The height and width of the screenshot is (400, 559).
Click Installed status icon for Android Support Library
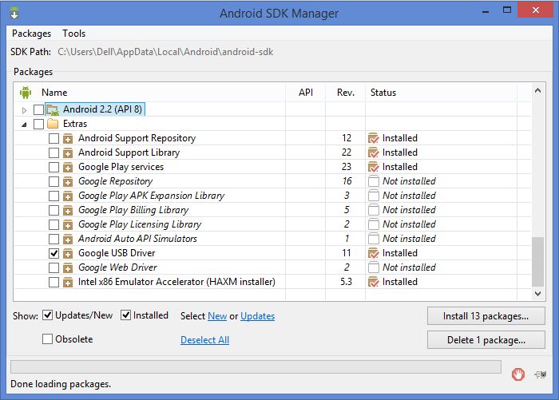374,152
